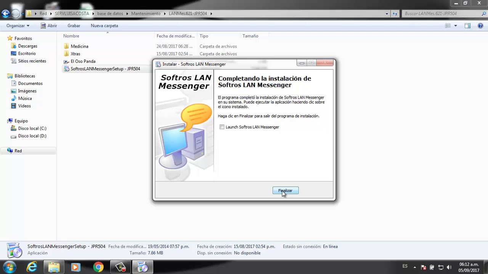Open Equipo in navigation pane

click(21, 121)
